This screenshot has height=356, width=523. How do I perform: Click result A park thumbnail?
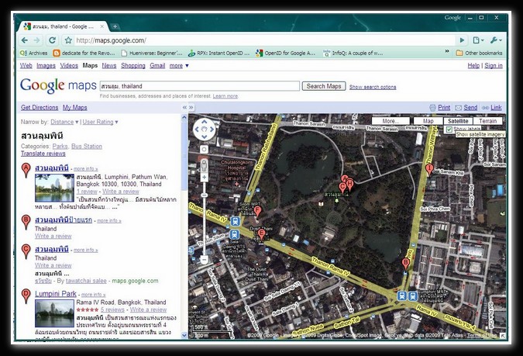54,188
